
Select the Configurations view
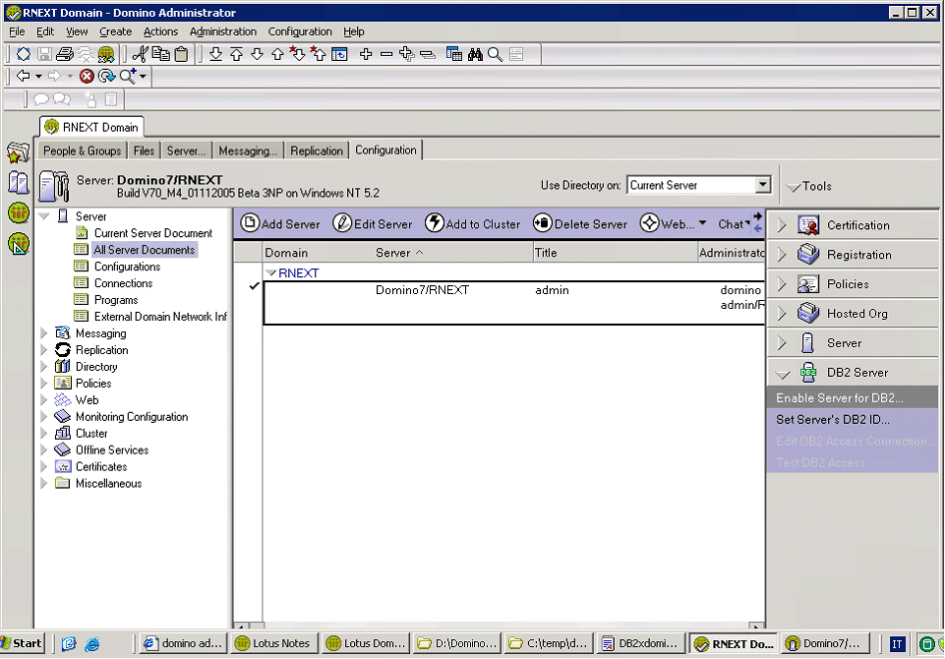coord(127,266)
